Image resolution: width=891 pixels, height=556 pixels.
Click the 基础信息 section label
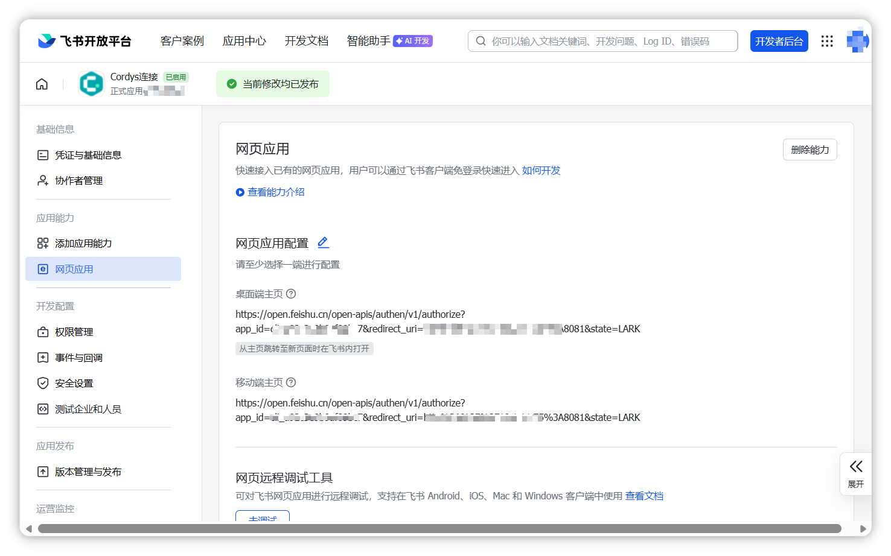(55, 129)
